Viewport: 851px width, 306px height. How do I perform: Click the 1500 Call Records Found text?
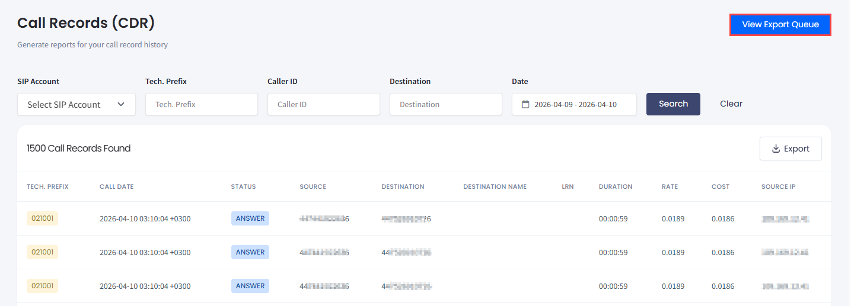78,149
